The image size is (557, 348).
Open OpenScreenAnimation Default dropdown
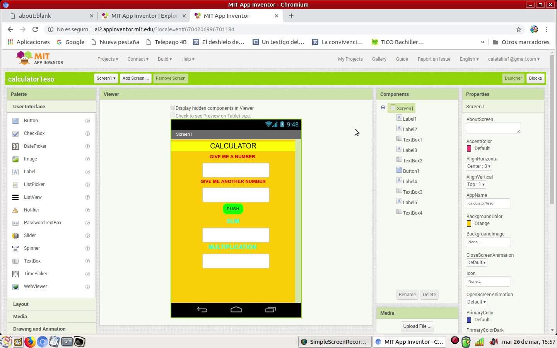coord(477,302)
